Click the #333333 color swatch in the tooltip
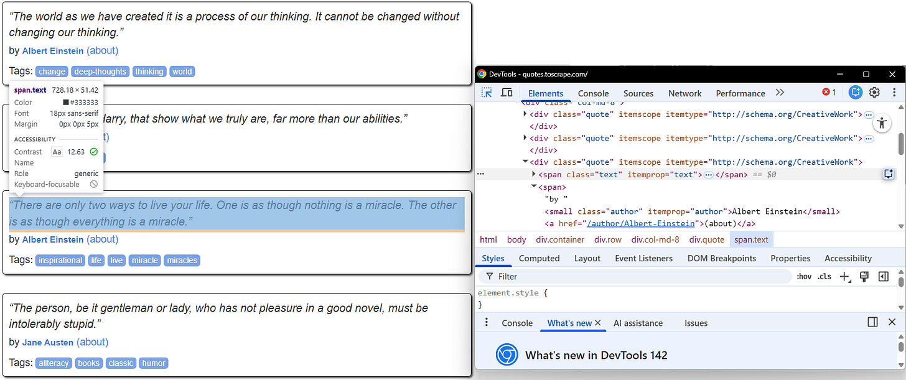The height and width of the screenshot is (380, 906). coord(66,102)
